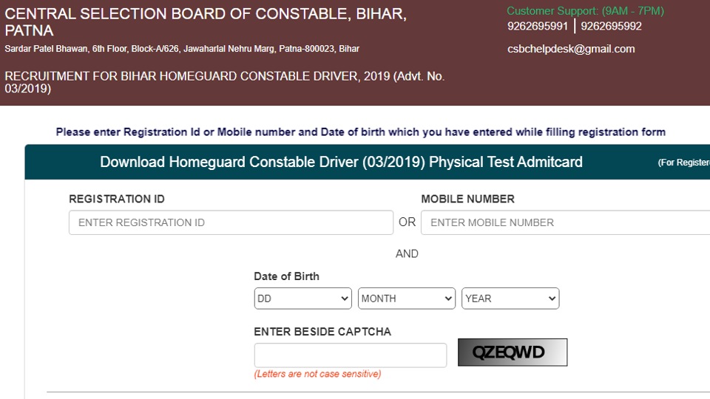Click the DD dropdown arrow chevron
The width and height of the screenshot is (710, 399).
coord(345,299)
